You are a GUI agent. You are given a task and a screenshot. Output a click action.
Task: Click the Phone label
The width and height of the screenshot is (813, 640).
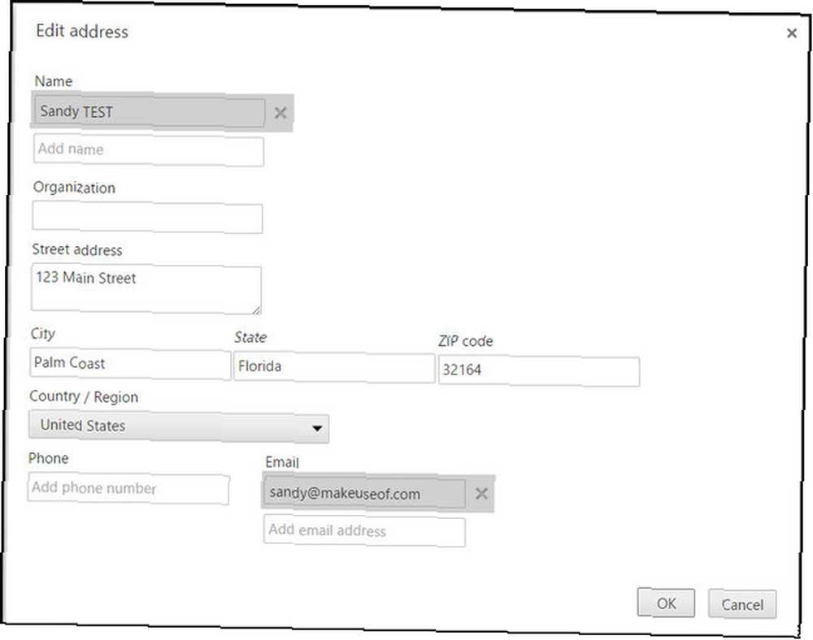[x=48, y=458]
